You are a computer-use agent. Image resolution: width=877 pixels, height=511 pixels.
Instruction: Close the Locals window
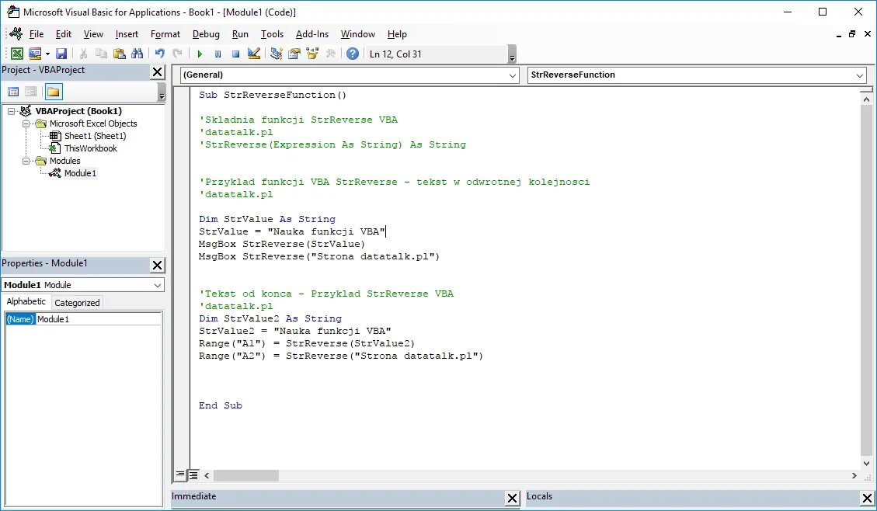(867, 498)
